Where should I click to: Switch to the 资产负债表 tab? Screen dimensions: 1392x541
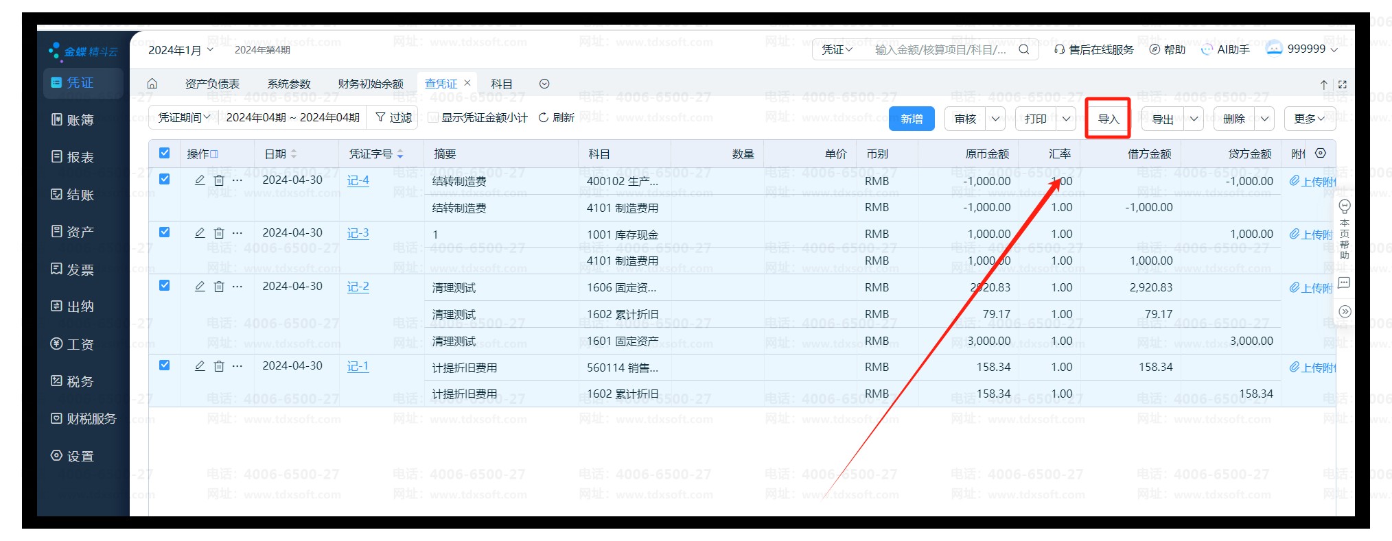click(x=212, y=84)
